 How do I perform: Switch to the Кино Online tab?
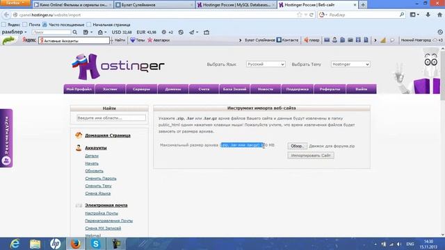click(72, 5)
